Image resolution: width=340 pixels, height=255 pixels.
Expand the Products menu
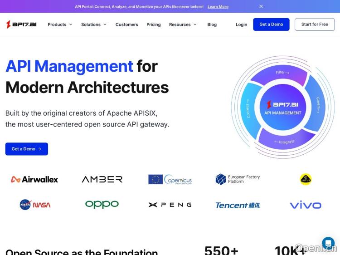60,25
